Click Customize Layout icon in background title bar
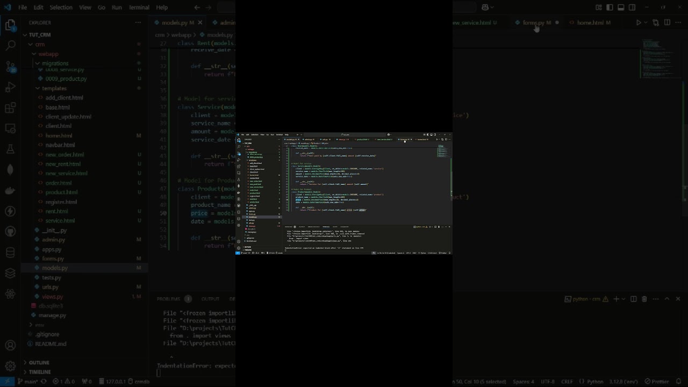The image size is (688, 387). coord(599,8)
